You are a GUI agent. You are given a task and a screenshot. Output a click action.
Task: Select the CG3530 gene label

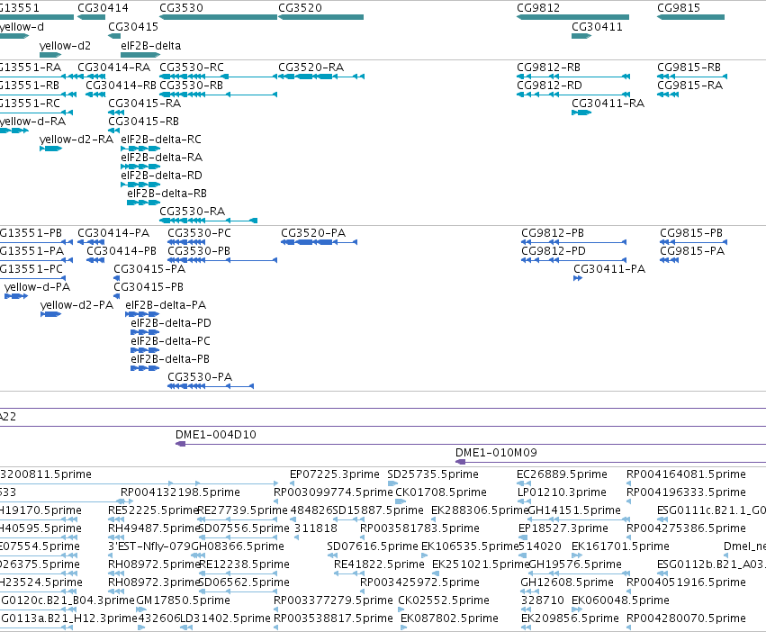tap(181, 8)
